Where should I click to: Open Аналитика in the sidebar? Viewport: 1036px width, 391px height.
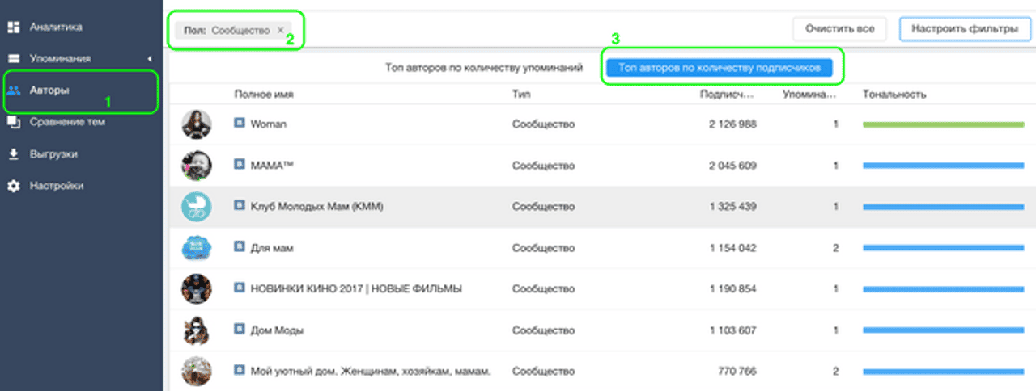click(x=56, y=27)
